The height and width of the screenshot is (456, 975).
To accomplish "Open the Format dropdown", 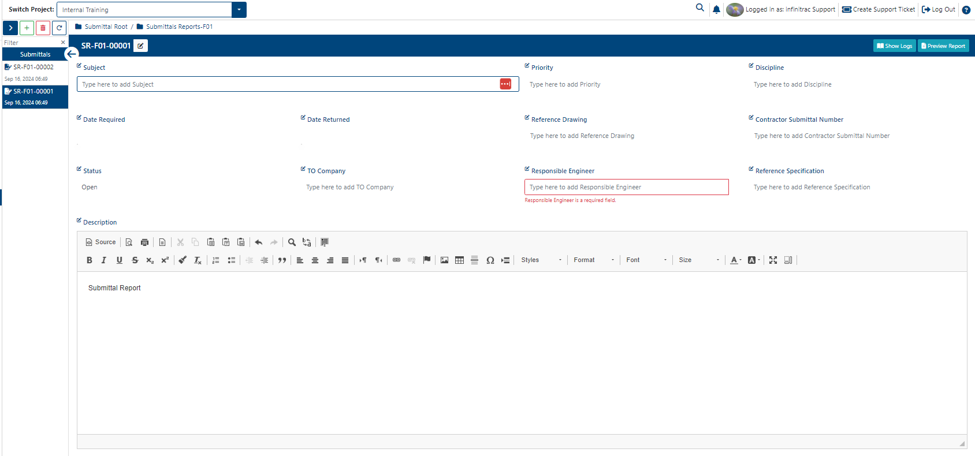I will pos(594,260).
